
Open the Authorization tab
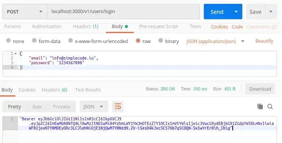click(47, 27)
